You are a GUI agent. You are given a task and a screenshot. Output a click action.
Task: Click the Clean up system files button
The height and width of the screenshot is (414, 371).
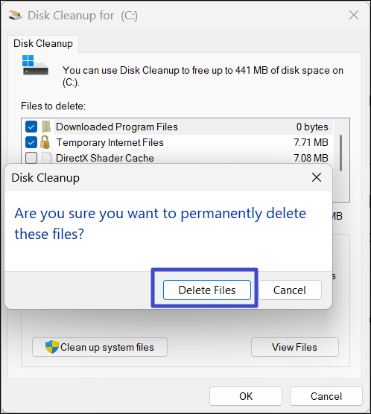click(100, 347)
